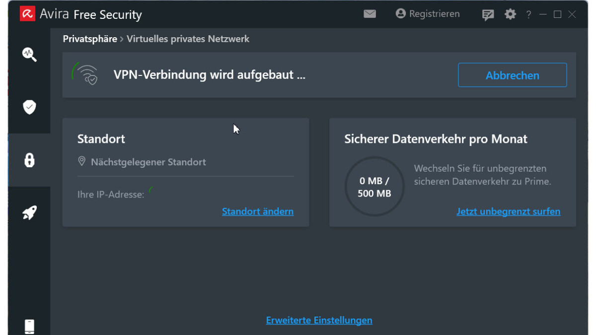Click the mobile device icon at sidebar bottom

[x=29, y=326]
